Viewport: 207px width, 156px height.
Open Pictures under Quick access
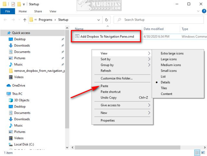20,58
